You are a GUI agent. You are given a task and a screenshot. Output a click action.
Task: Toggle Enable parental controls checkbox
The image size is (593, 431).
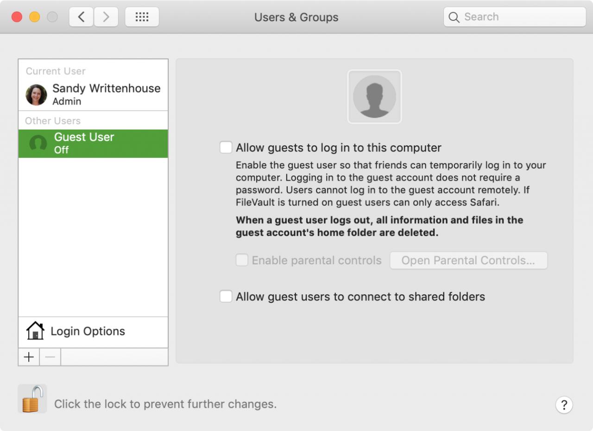pos(242,260)
